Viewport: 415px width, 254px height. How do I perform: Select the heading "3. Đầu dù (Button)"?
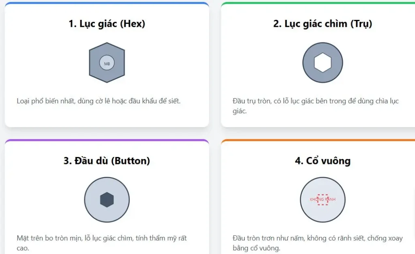pos(107,161)
